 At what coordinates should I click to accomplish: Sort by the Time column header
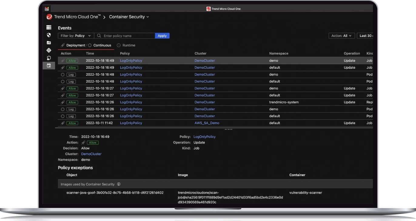tap(90, 54)
